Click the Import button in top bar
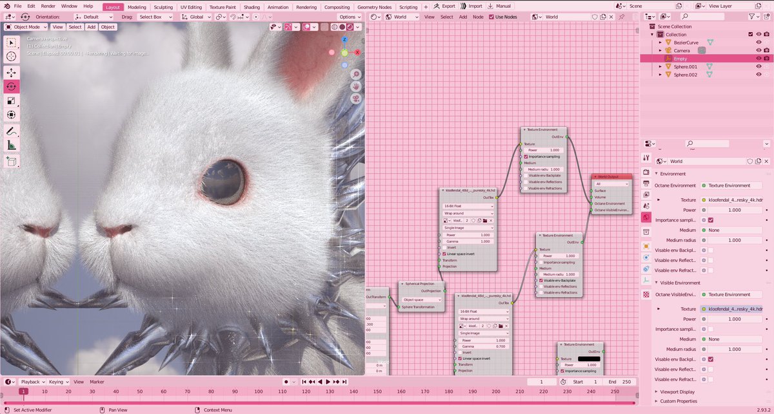The height and width of the screenshot is (414, 774). (471, 6)
